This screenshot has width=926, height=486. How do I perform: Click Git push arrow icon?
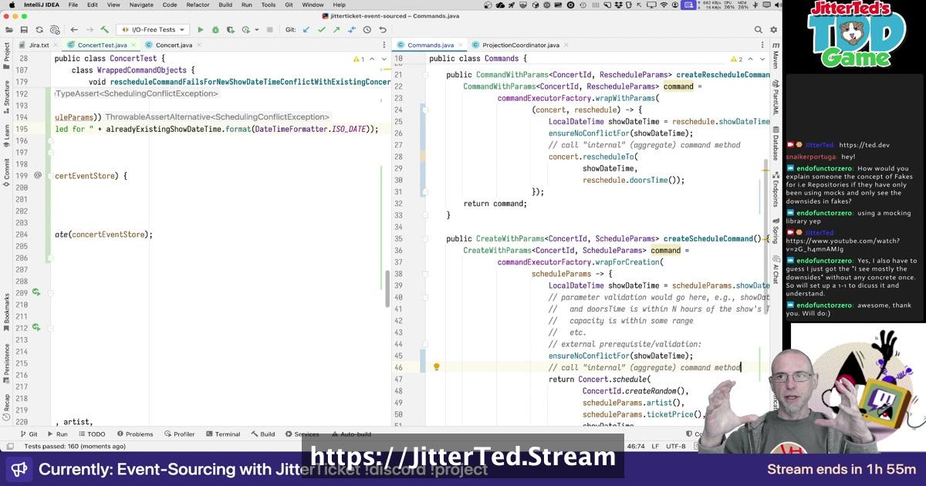click(x=337, y=30)
